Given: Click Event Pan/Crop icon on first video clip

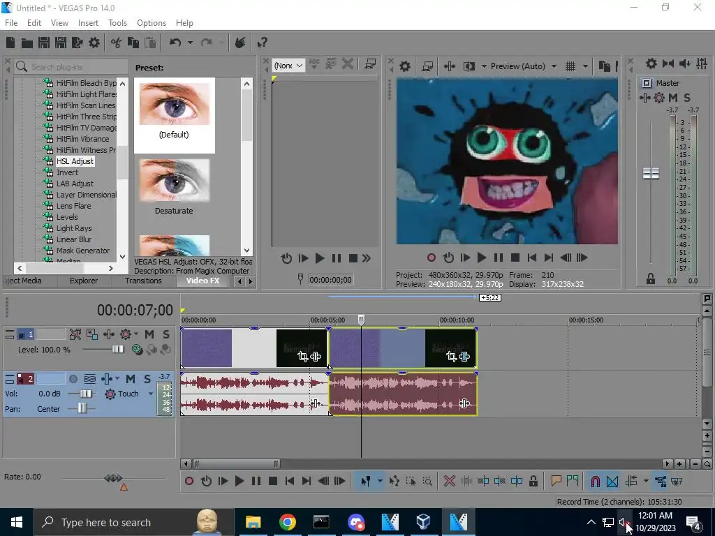Looking at the screenshot, I should [x=303, y=357].
